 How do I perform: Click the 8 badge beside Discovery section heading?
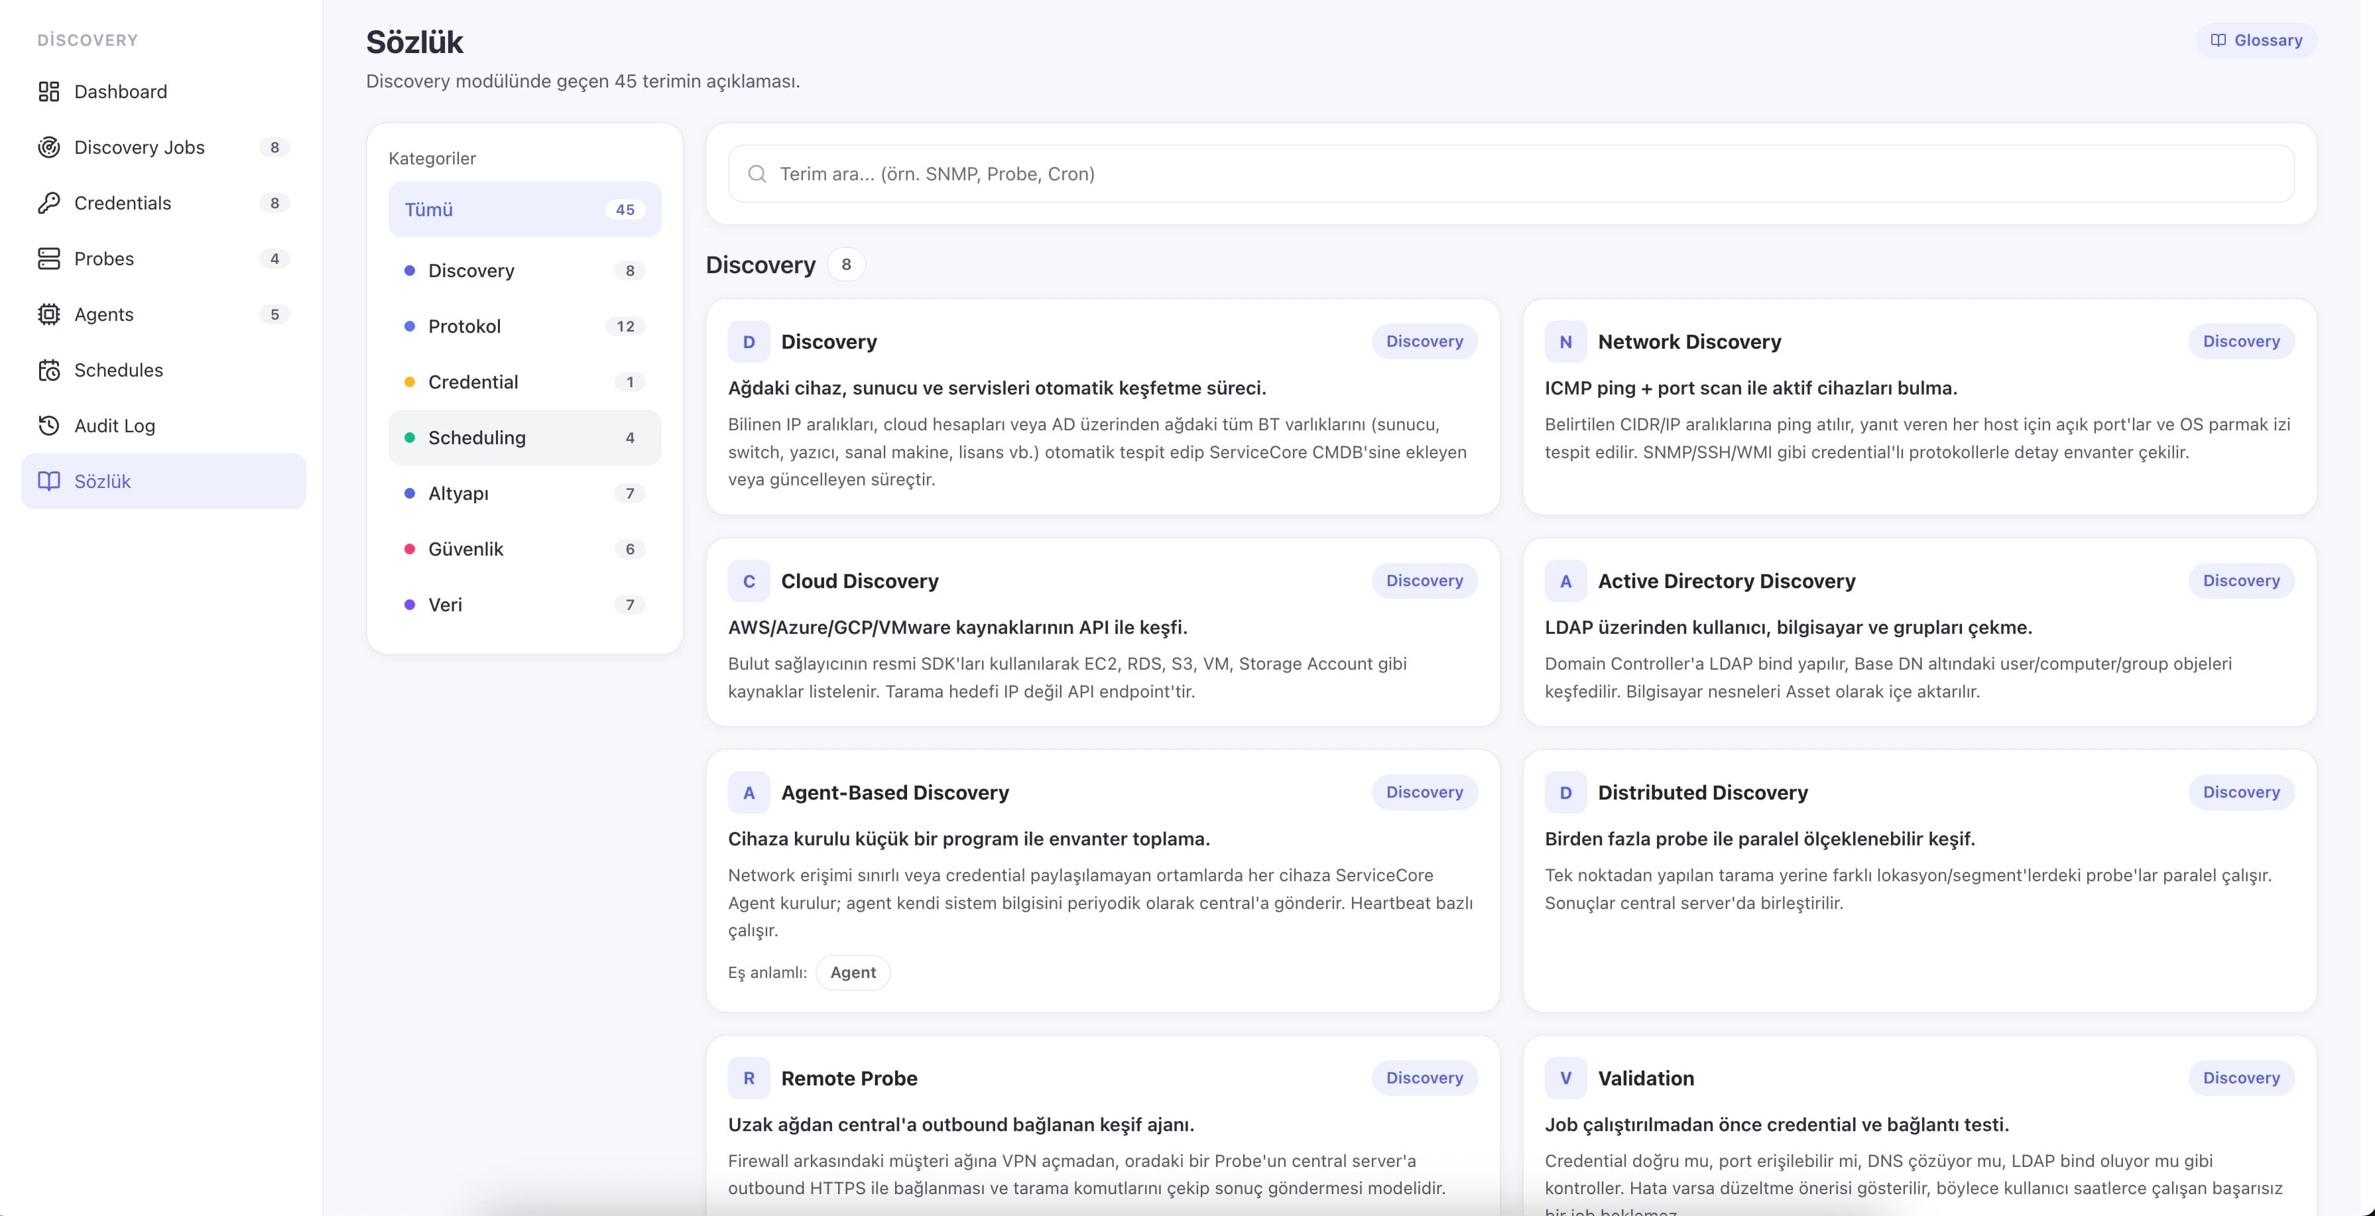pos(847,265)
